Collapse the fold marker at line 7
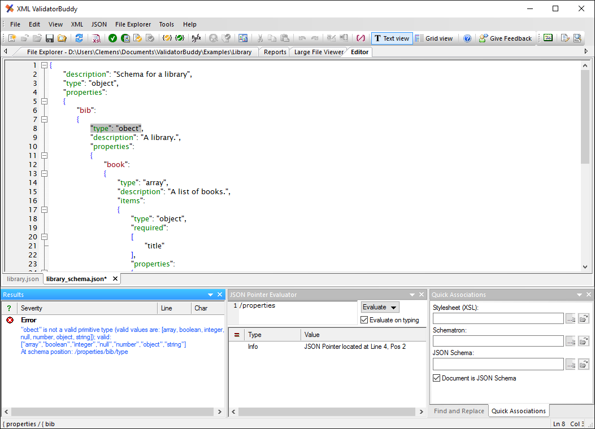 click(45, 119)
